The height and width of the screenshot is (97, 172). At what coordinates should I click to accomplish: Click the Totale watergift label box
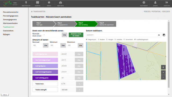[x=45, y=90]
